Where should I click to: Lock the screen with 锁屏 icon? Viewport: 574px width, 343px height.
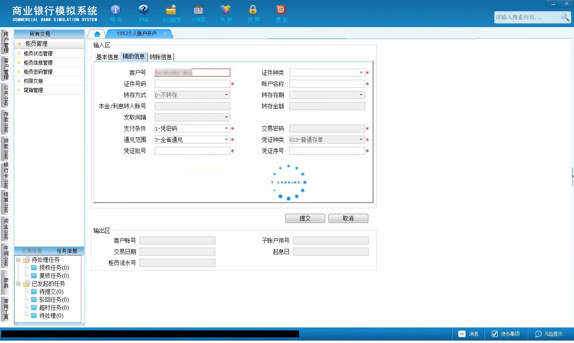point(253,13)
